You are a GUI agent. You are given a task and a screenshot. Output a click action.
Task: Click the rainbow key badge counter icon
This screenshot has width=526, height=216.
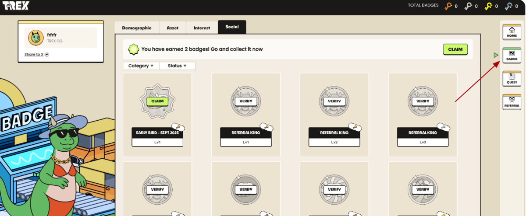click(x=509, y=6)
